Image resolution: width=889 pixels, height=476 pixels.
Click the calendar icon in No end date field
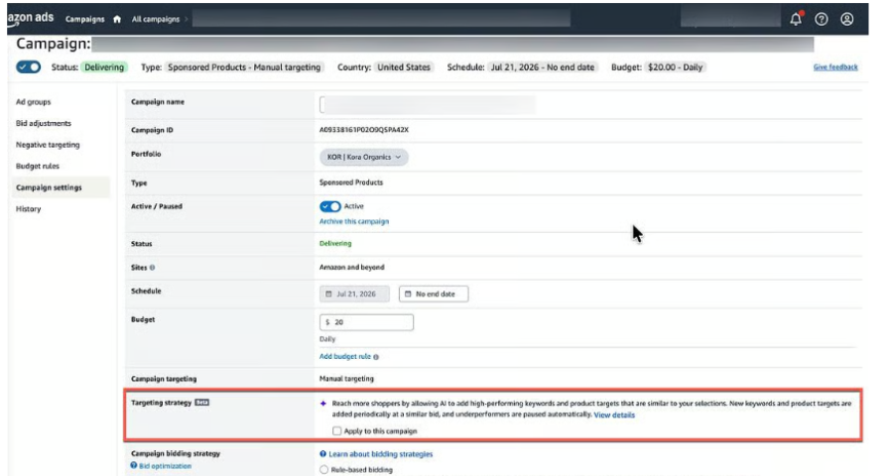(408, 295)
